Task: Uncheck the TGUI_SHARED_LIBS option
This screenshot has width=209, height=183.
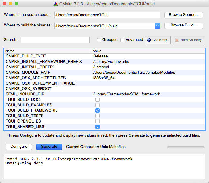Action: (98, 127)
